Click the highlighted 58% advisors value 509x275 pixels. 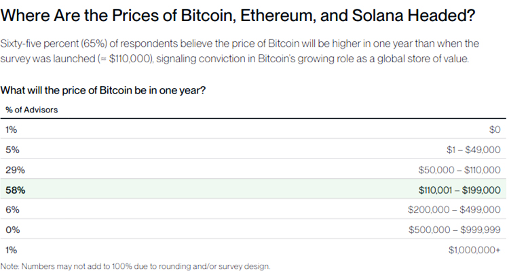(x=14, y=190)
